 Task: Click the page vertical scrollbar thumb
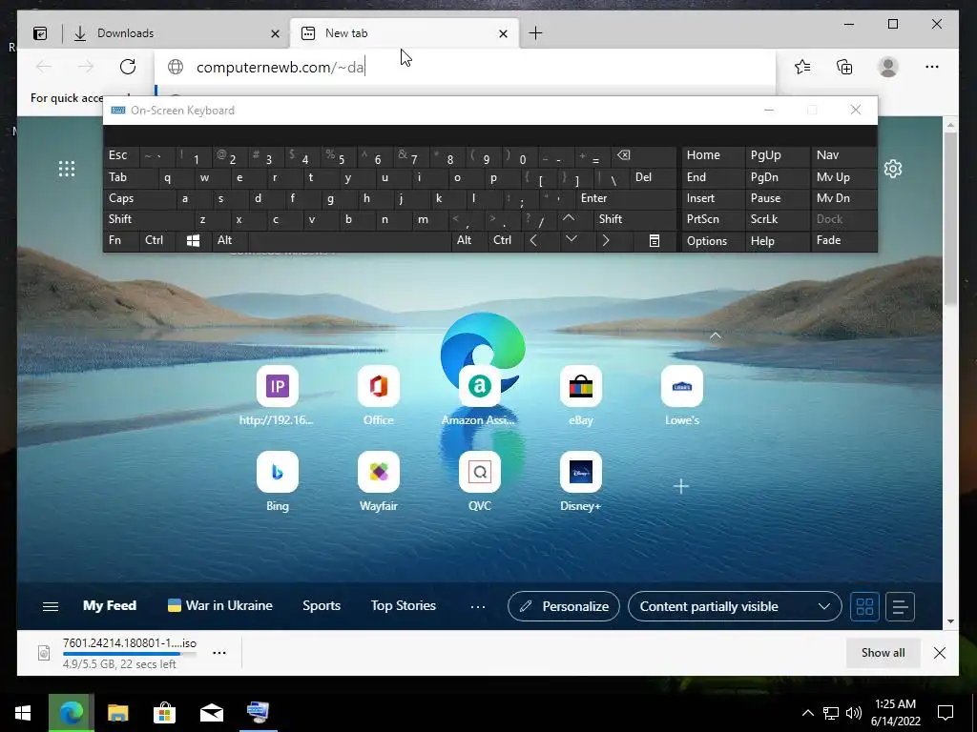950,218
